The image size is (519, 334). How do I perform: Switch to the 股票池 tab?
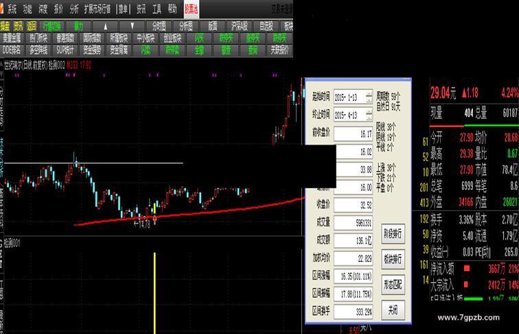(x=192, y=9)
